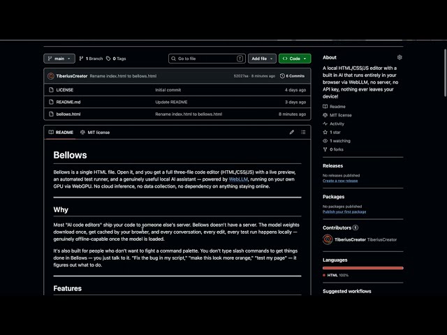Click Publish your first package link
447x335 pixels.
click(x=344, y=211)
